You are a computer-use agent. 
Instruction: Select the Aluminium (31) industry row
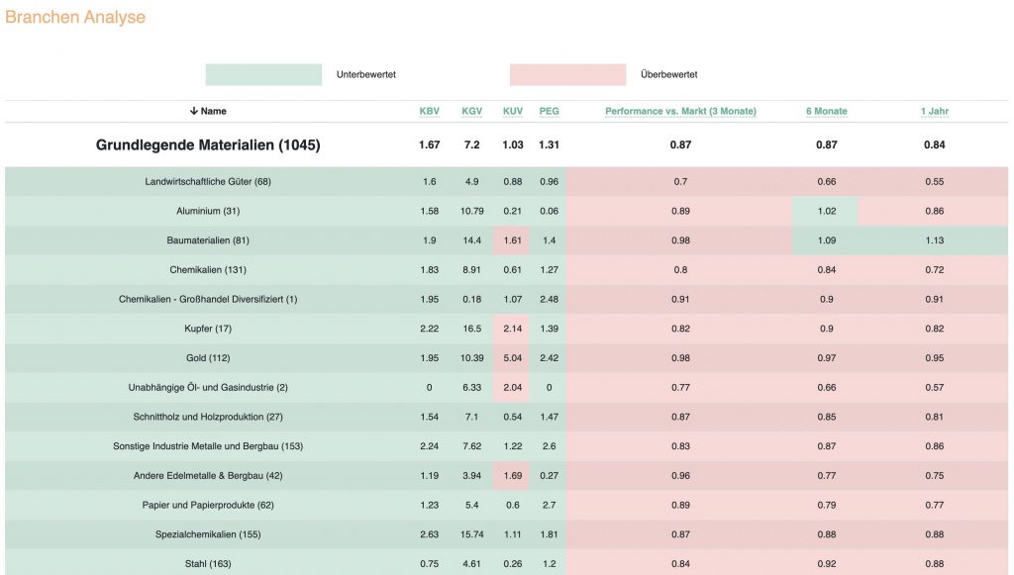[x=208, y=212]
